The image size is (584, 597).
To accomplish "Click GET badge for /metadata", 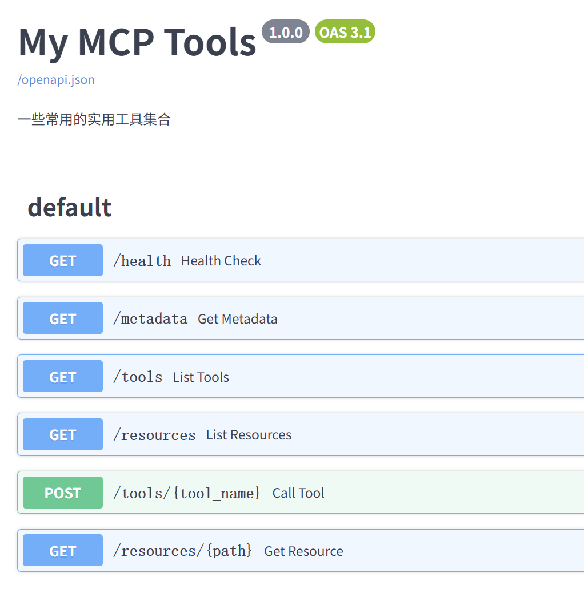I will (x=63, y=318).
